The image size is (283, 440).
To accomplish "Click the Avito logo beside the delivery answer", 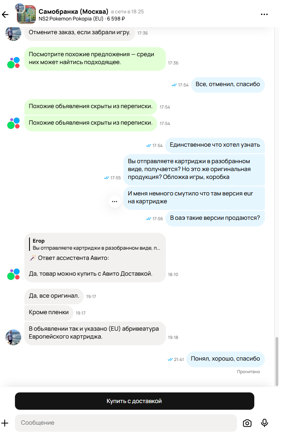I will point(13,274).
